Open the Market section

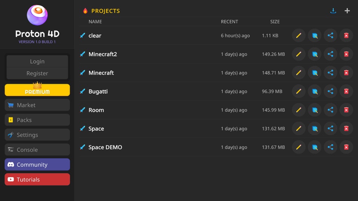tap(37, 105)
